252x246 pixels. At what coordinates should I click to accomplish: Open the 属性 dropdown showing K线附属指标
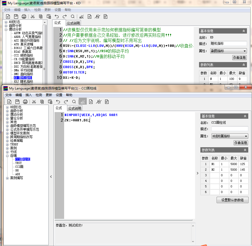[x=230, y=136]
